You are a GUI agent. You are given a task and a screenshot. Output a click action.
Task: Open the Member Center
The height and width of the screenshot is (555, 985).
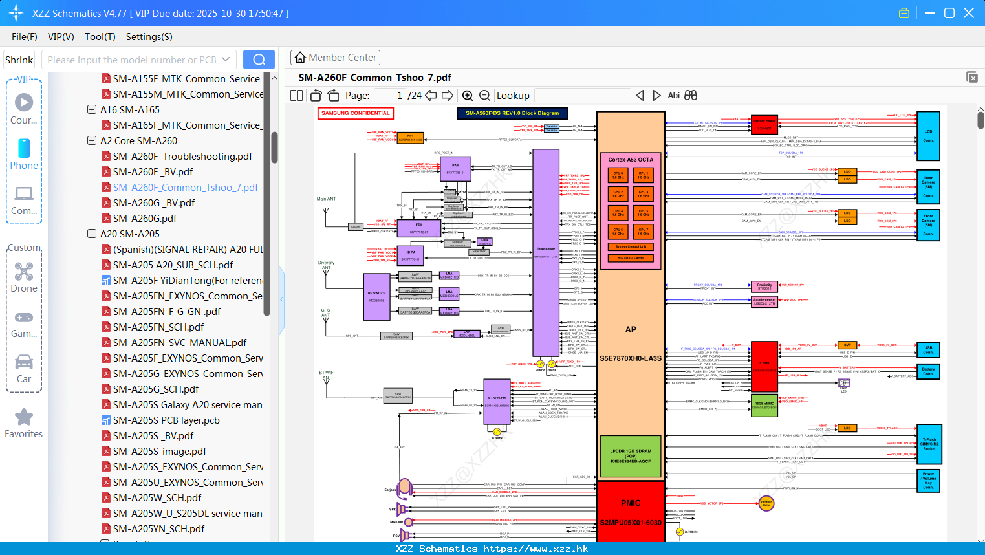[x=335, y=58]
